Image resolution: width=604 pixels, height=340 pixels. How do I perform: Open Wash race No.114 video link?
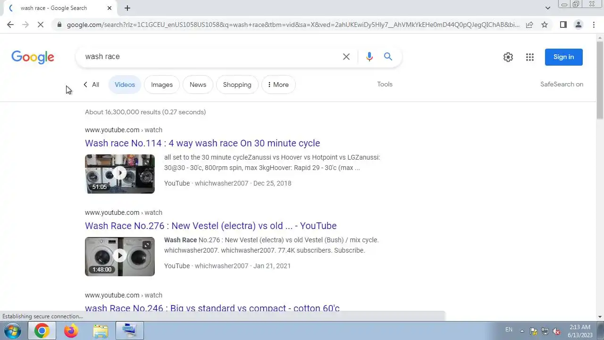coord(202,143)
